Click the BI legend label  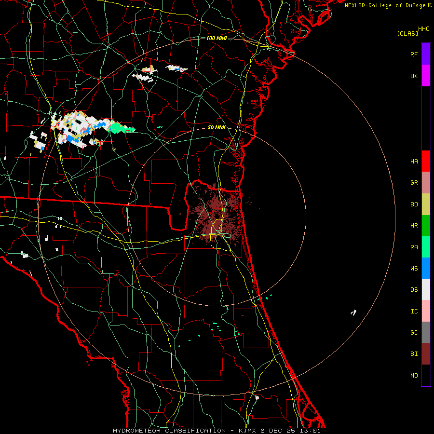coord(414,354)
